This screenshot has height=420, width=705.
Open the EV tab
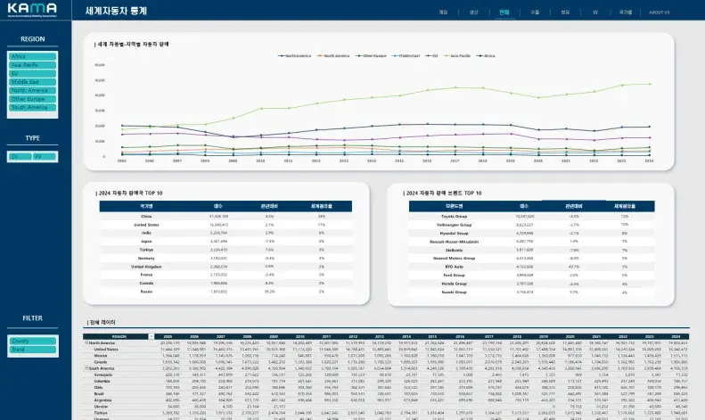tap(595, 12)
